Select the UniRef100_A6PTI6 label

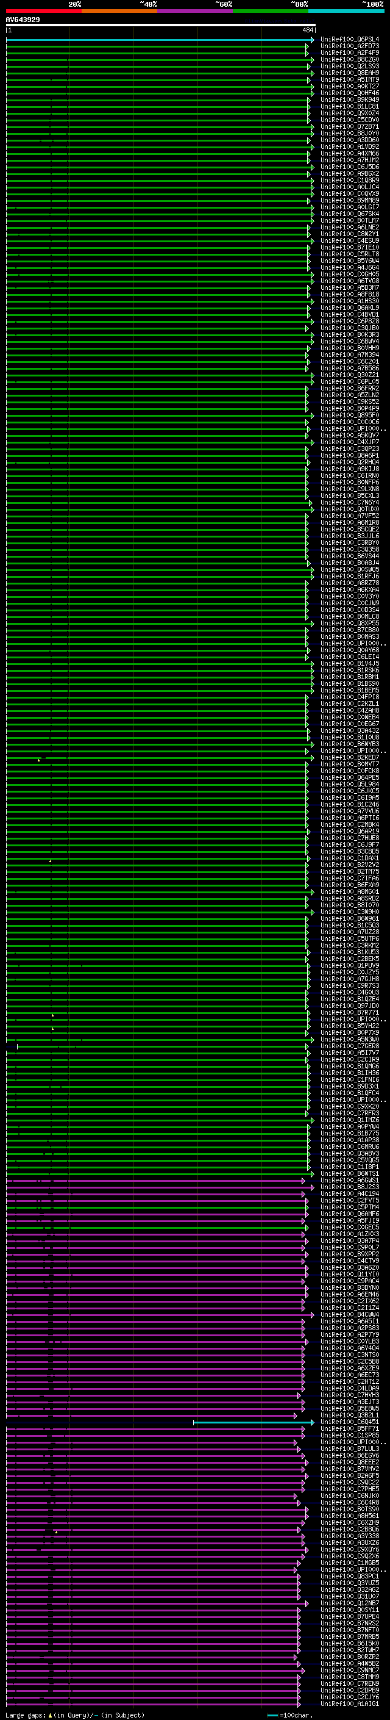tap(349, 818)
